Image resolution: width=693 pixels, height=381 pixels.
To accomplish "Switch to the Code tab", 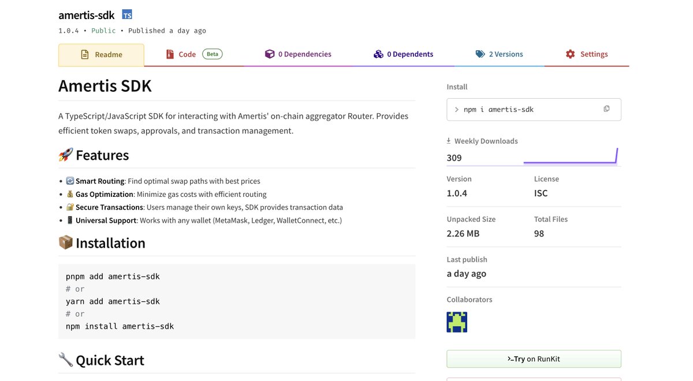I will 194,54.
